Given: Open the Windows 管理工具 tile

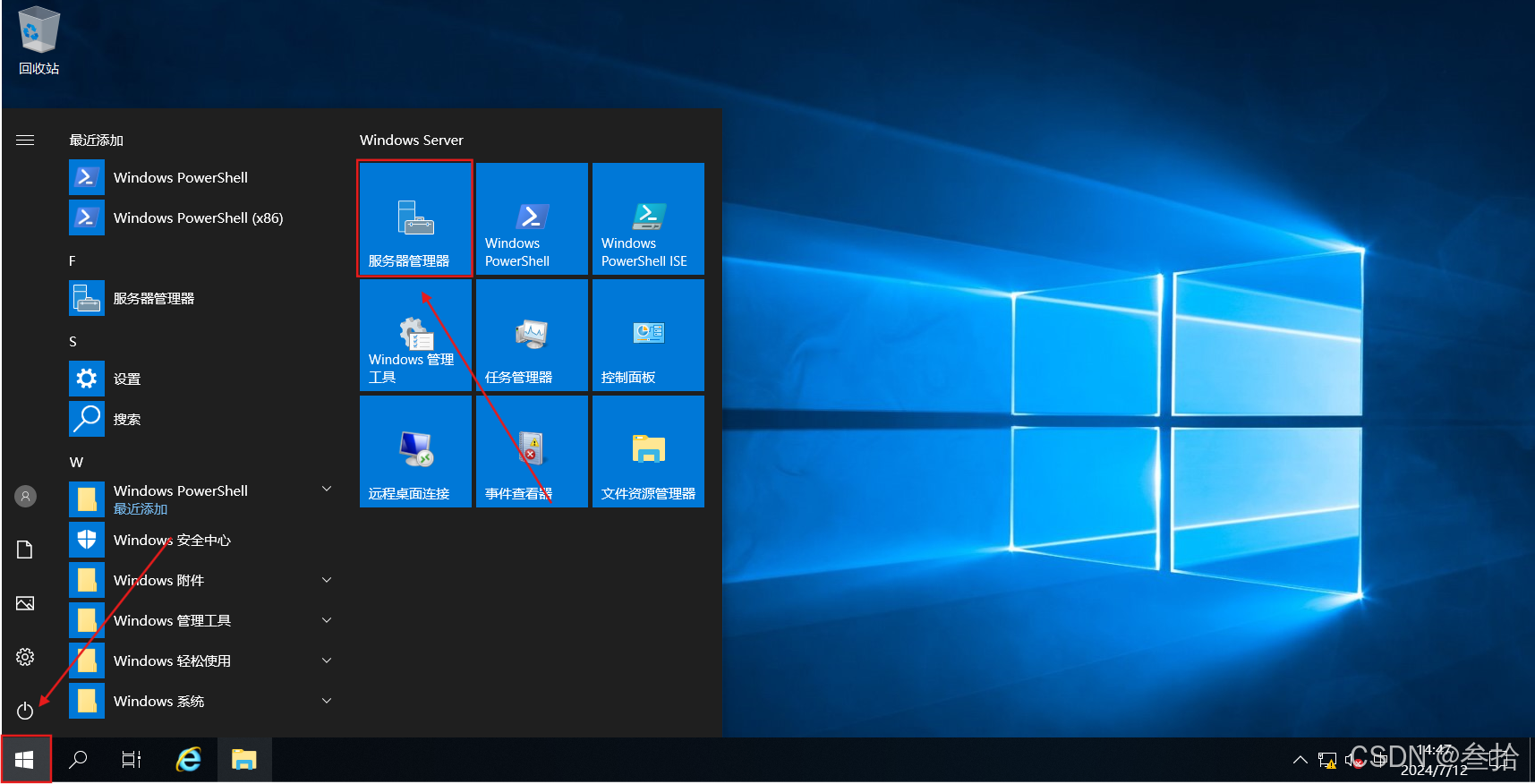Looking at the screenshot, I should 415,335.
